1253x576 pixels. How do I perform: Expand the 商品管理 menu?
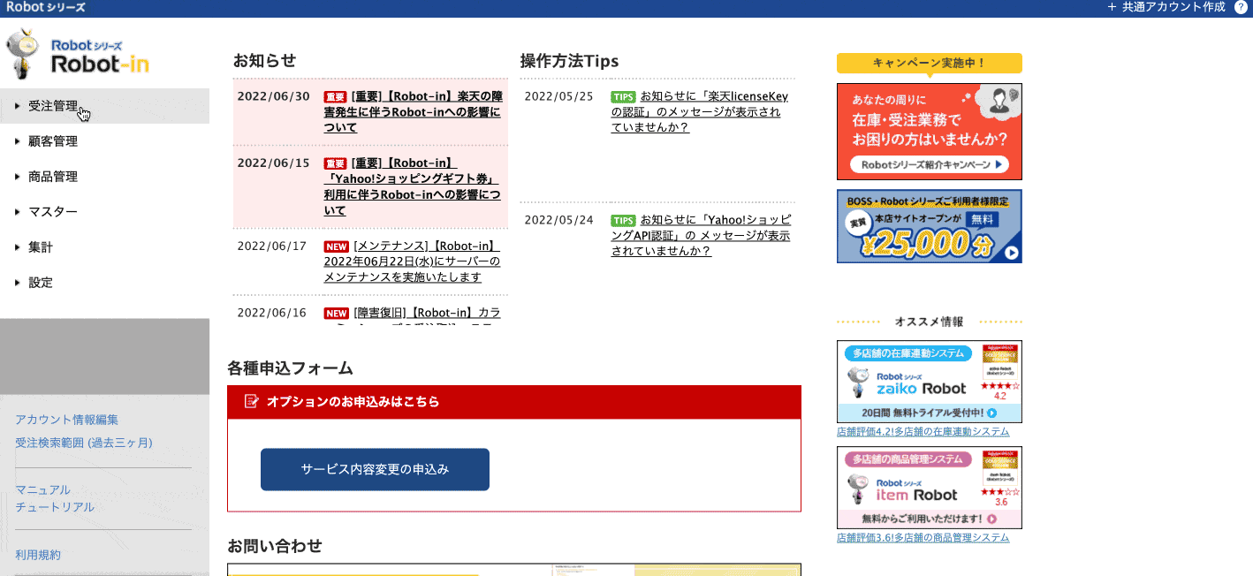(53, 177)
